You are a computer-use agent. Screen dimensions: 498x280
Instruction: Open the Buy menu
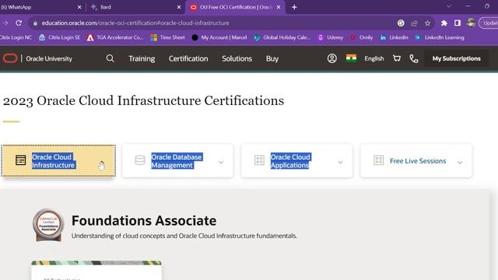coord(272,59)
